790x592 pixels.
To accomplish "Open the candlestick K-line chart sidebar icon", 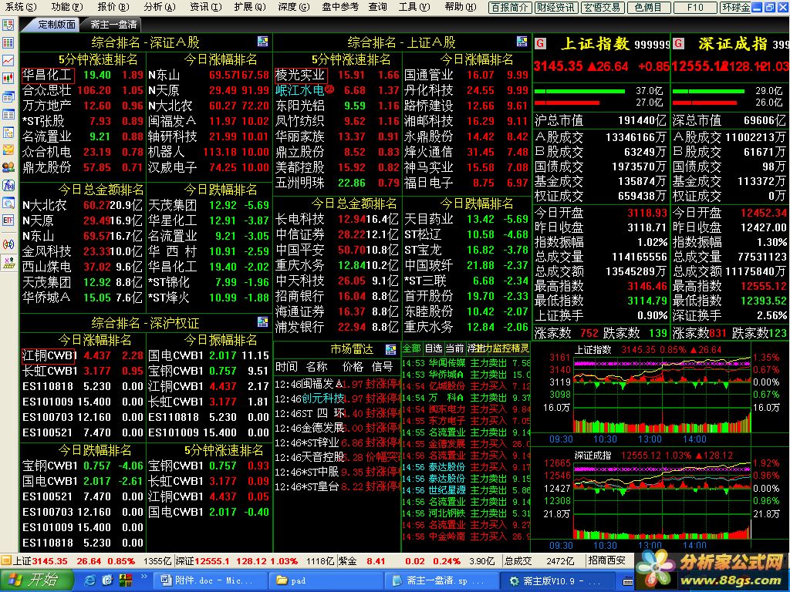I will pos(8,78).
